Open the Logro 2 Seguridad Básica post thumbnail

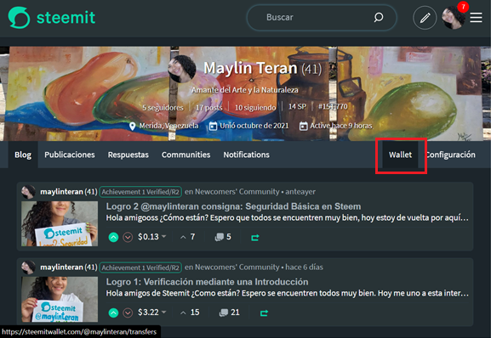60,223
